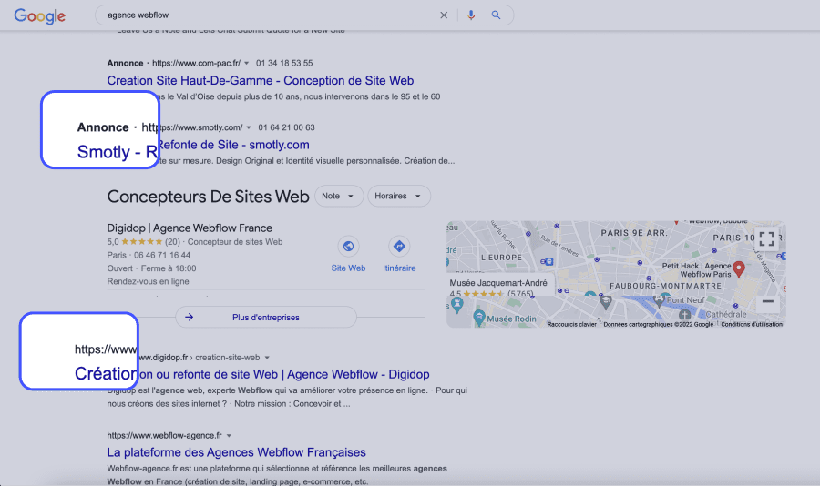Click the Petit Hack red map pin
Image resolution: width=820 pixels, height=486 pixels.
tap(738, 268)
